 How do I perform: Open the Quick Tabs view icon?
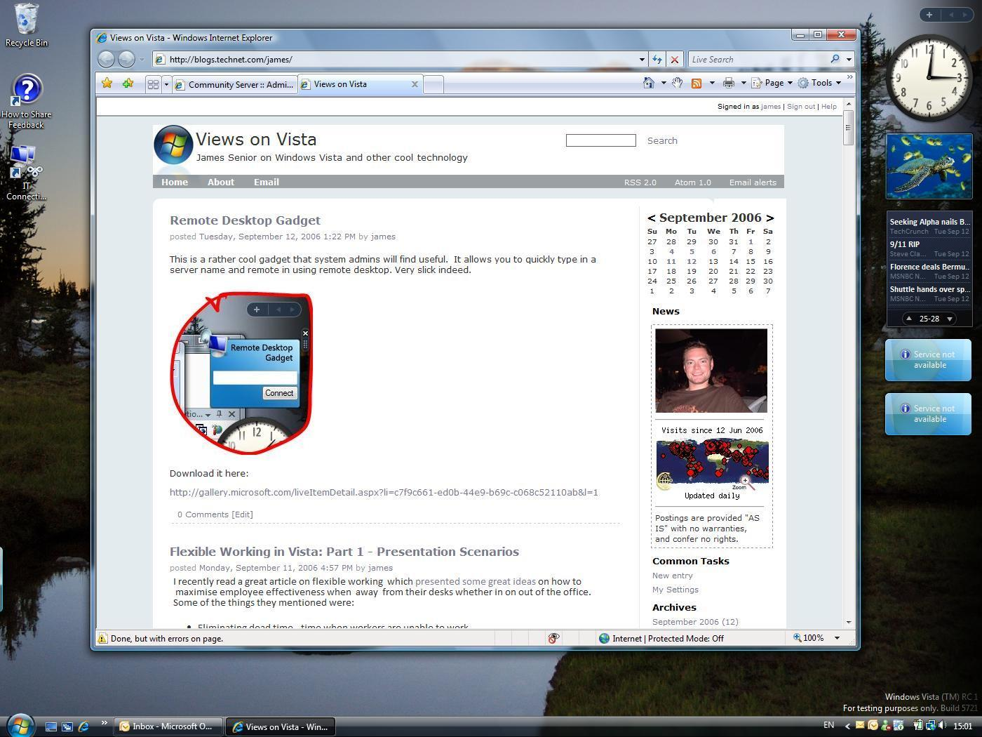[x=153, y=84]
